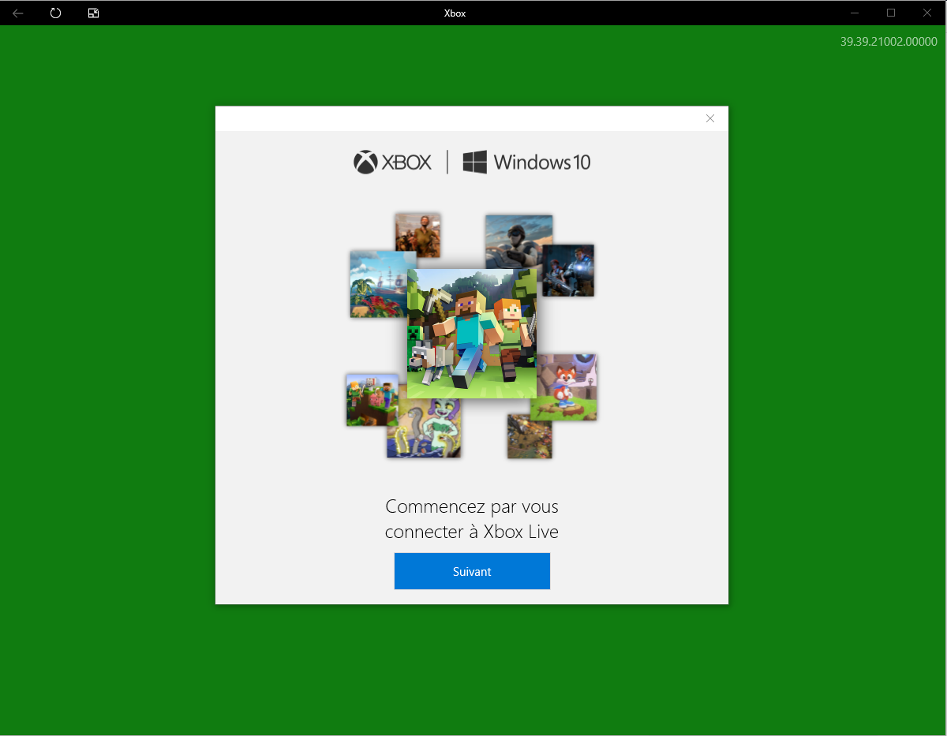Click the pop-out window icon in title bar

(x=93, y=13)
